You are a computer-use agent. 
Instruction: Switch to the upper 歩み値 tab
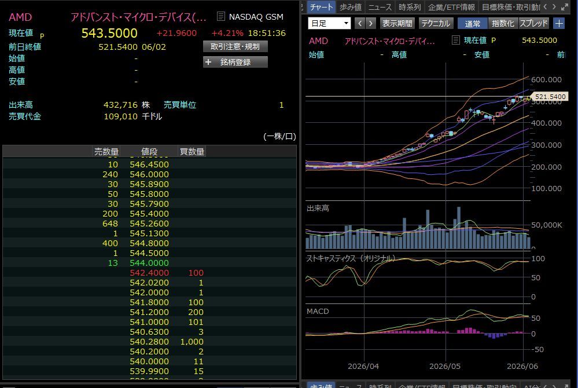click(x=350, y=6)
